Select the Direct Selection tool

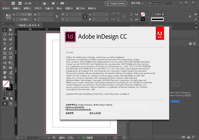[x=11, y=30]
